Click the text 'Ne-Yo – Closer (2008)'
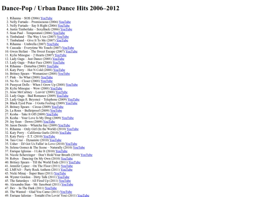This screenshot has height=197, width=263. 25,81
